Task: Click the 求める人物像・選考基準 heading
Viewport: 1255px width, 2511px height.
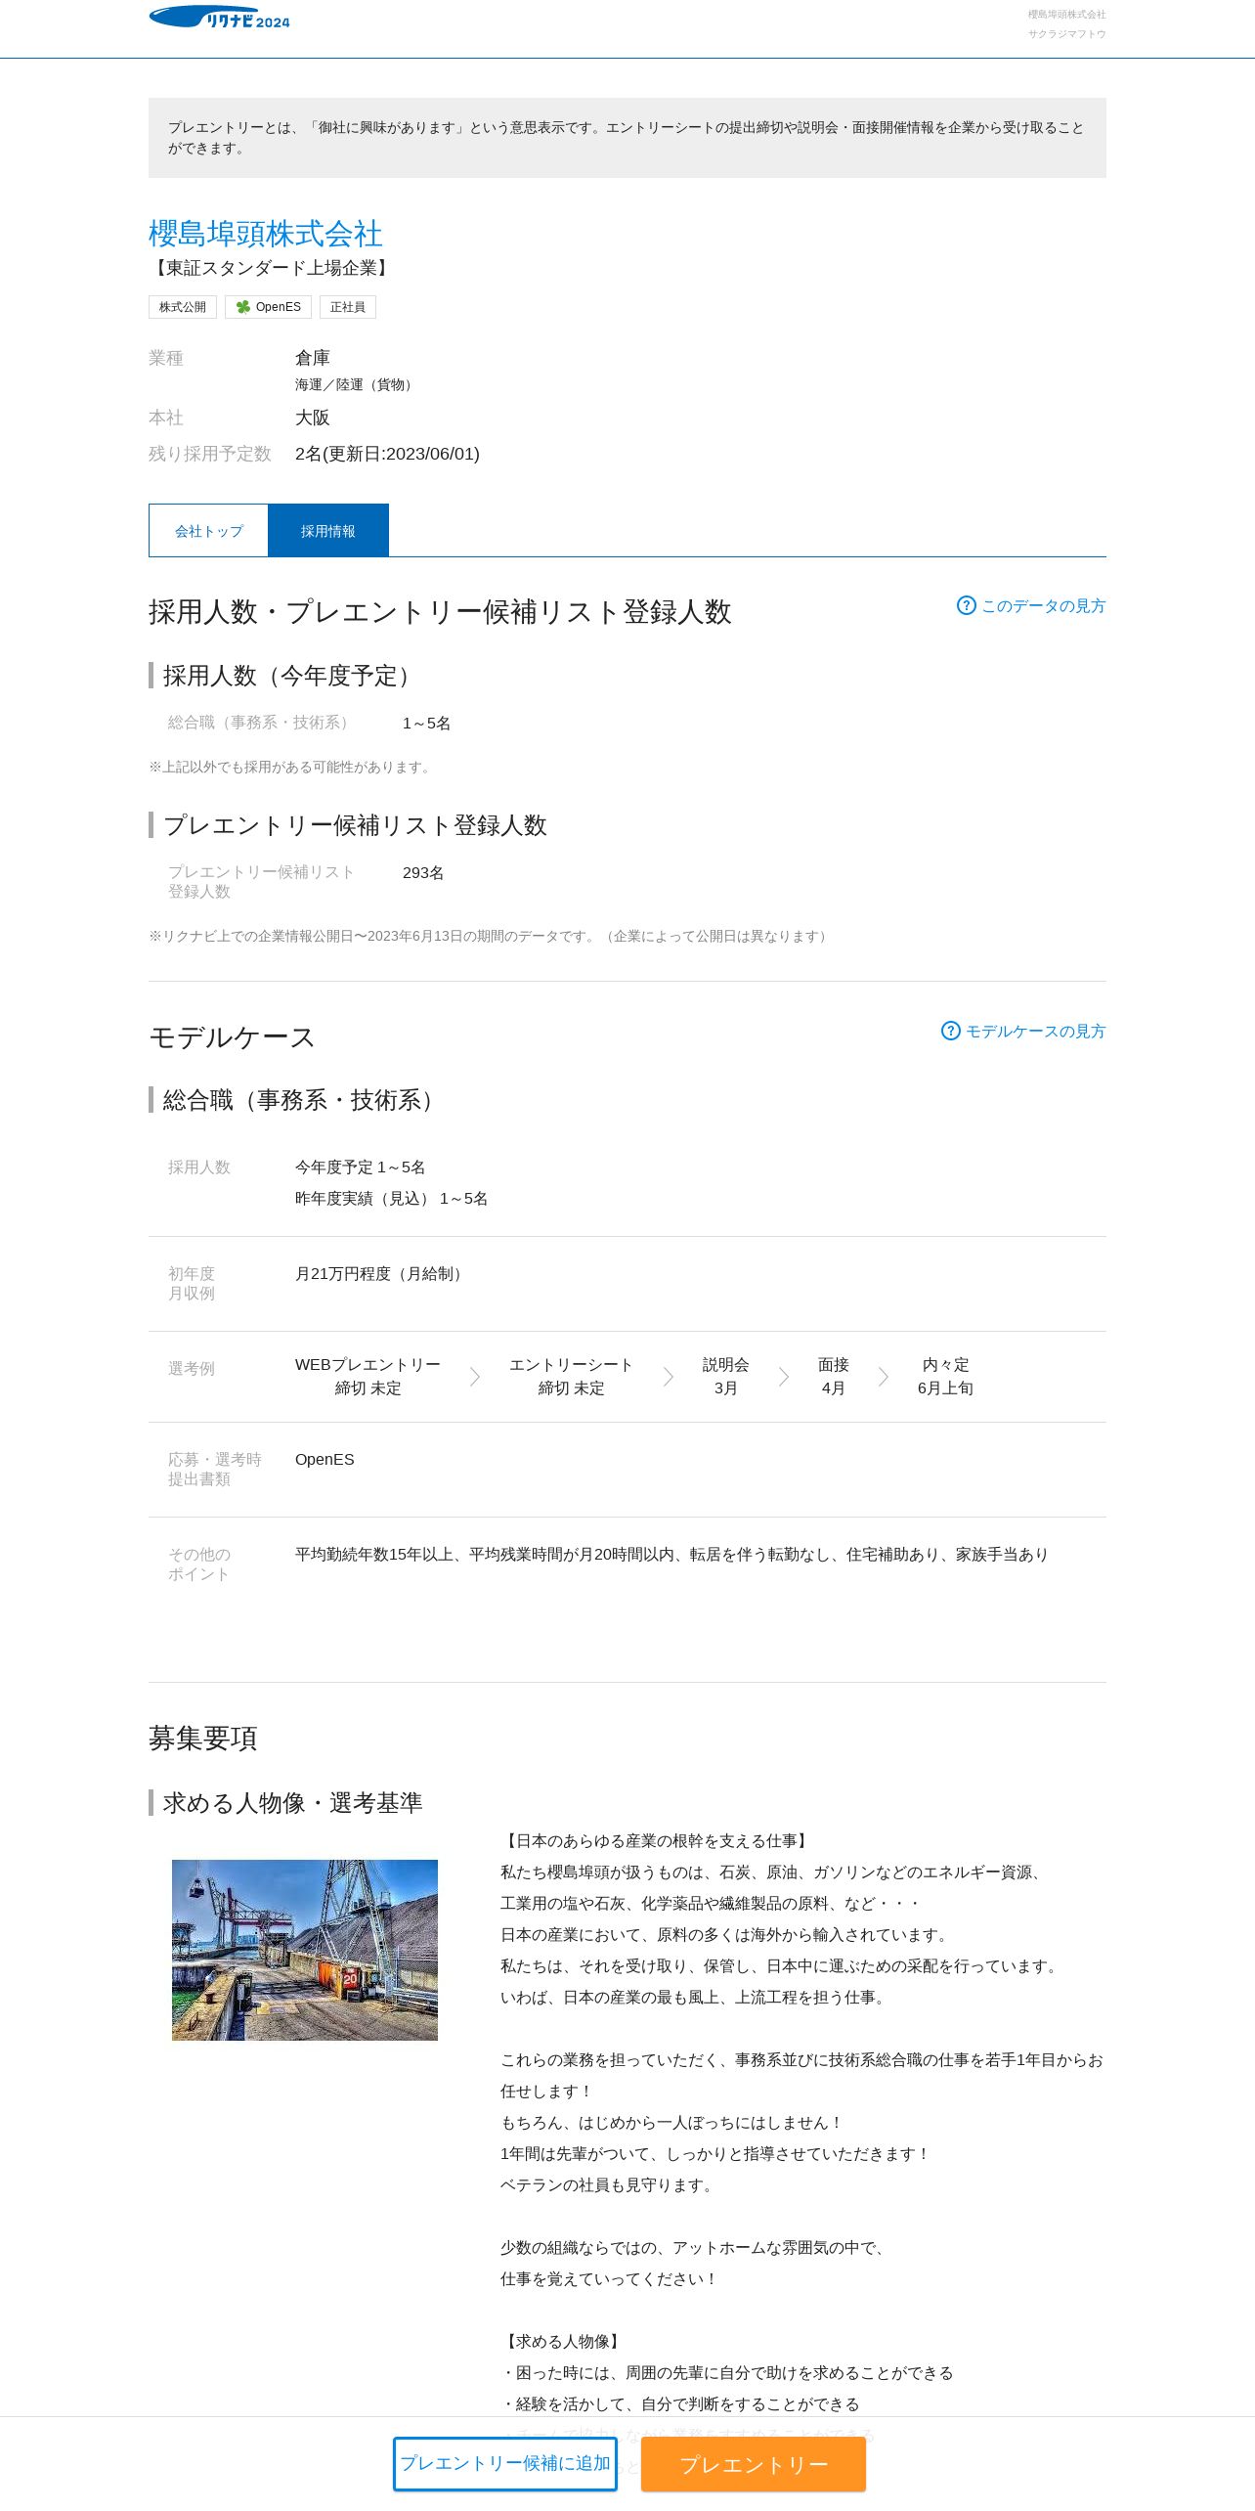Action: (293, 1802)
